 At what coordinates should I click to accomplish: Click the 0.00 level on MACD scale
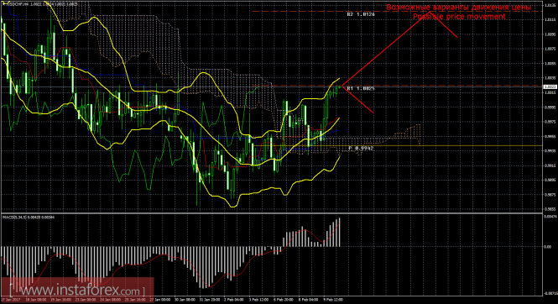548,247
